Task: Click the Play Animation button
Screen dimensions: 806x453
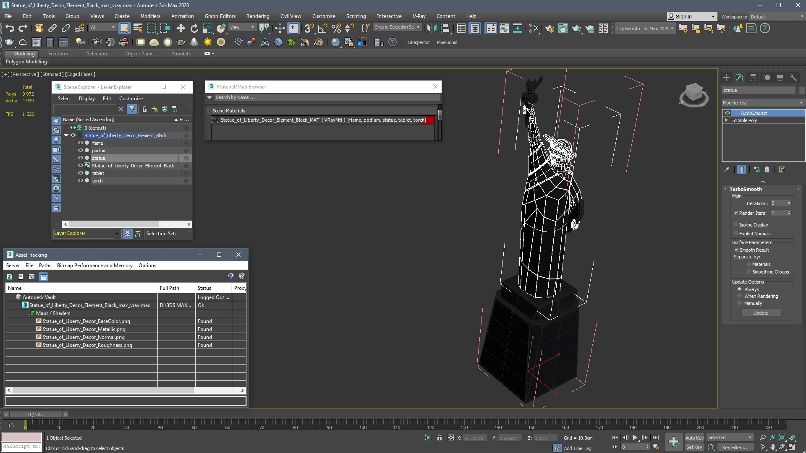Action: pyautogui.click(x=635, y=437)
